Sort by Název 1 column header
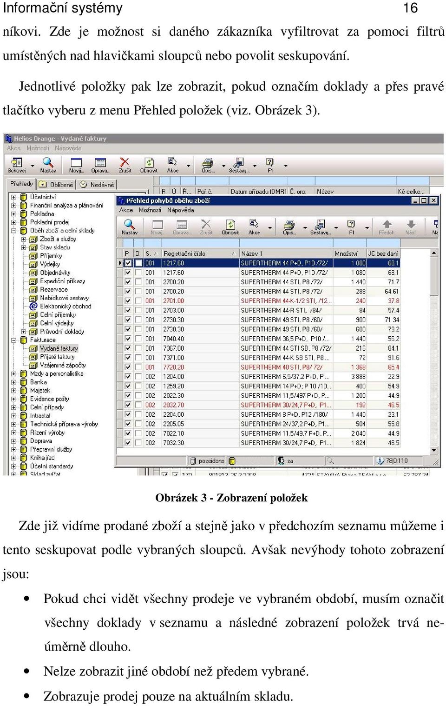Viewport: 446px width, 706px height. 286,253
